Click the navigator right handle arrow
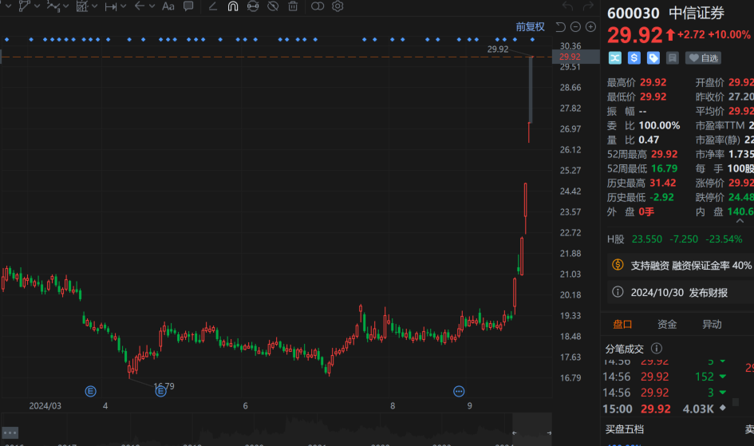Viewport: 754px width, 446px height. [x=549, y=433]
